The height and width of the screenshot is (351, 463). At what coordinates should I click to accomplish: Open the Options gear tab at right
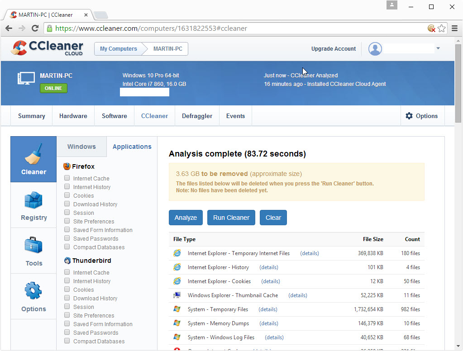422,116
